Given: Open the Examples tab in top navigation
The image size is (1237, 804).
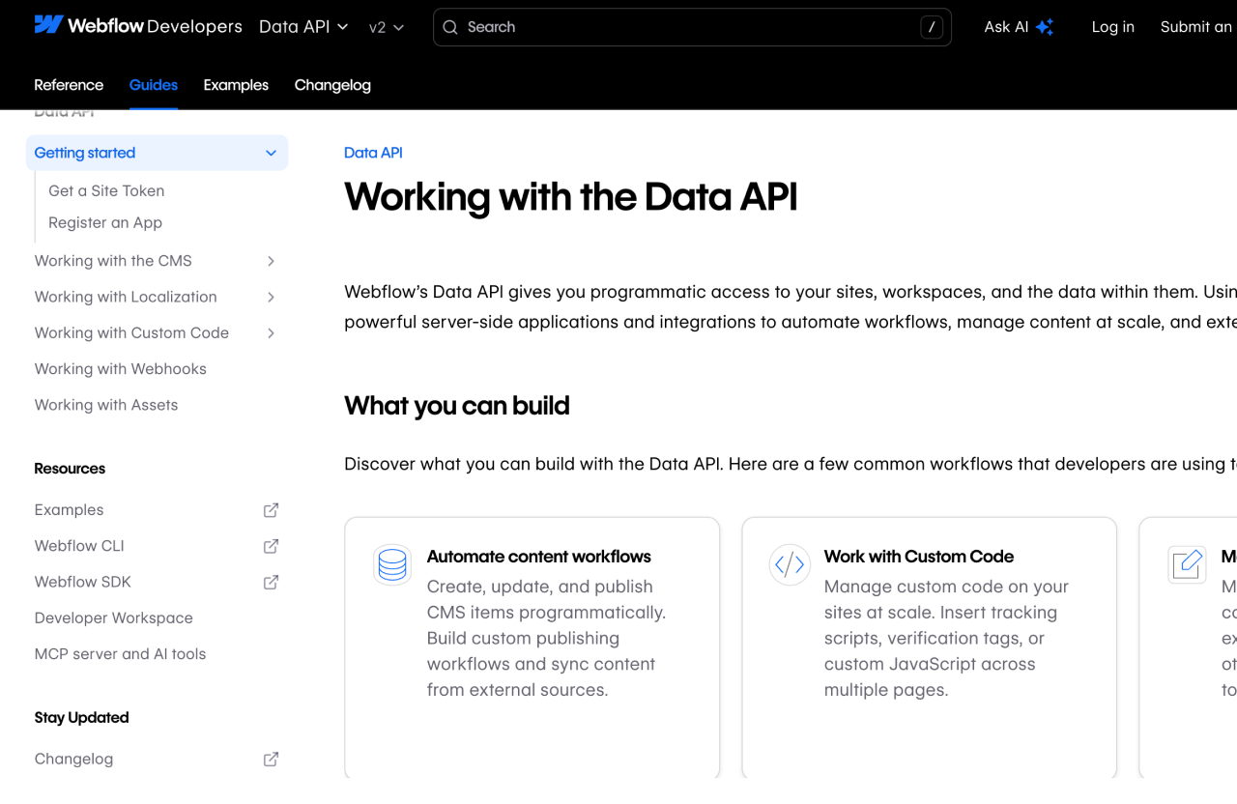Looking at the screenshot, I should point(236,85).
